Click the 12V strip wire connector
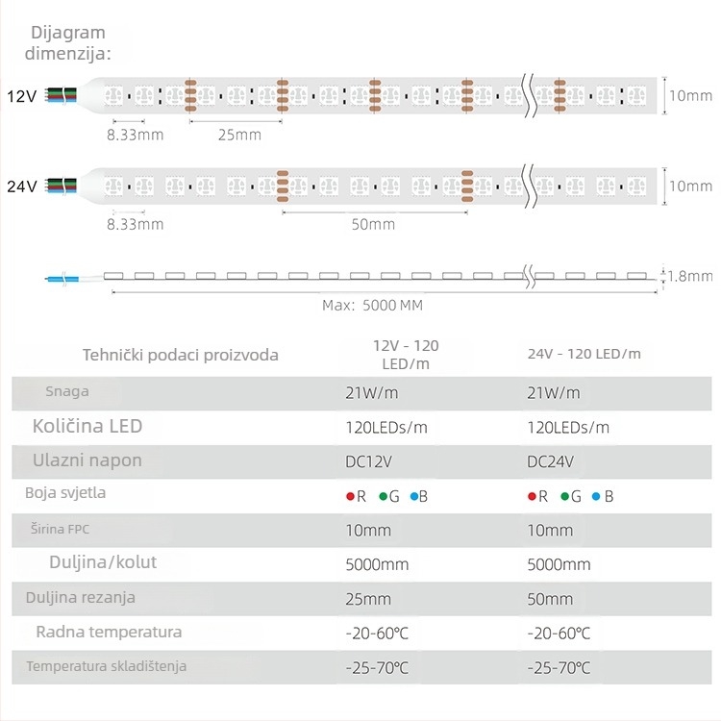Screen dimensions: 721x721 [x=62, y=95]
